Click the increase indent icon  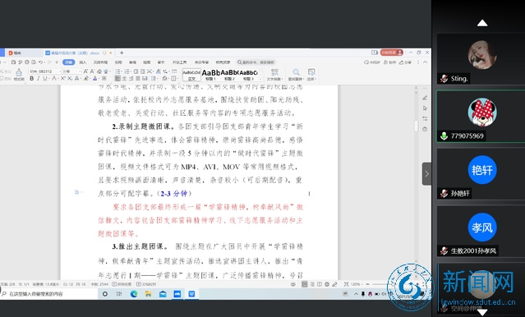[142, 71]
